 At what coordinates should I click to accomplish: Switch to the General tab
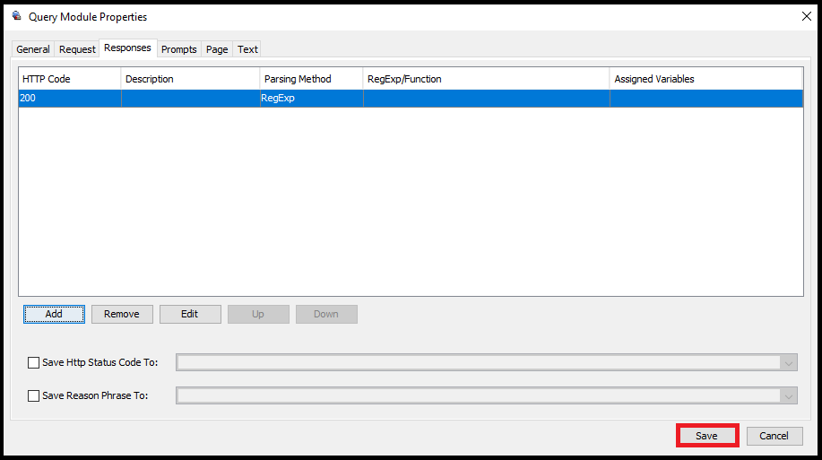[33, 49]
